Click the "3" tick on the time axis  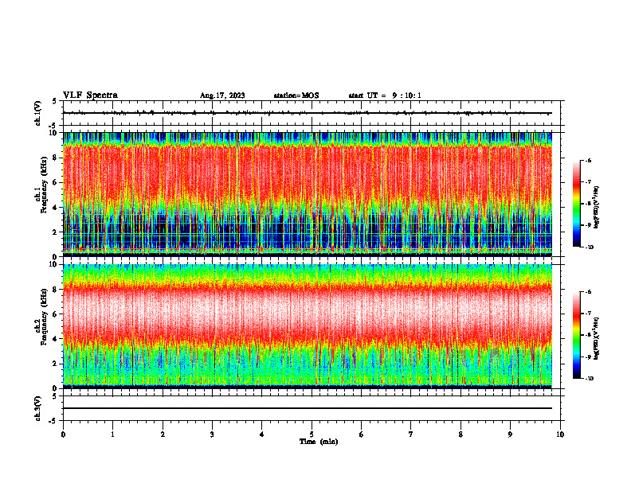click(x=212, y=434)
